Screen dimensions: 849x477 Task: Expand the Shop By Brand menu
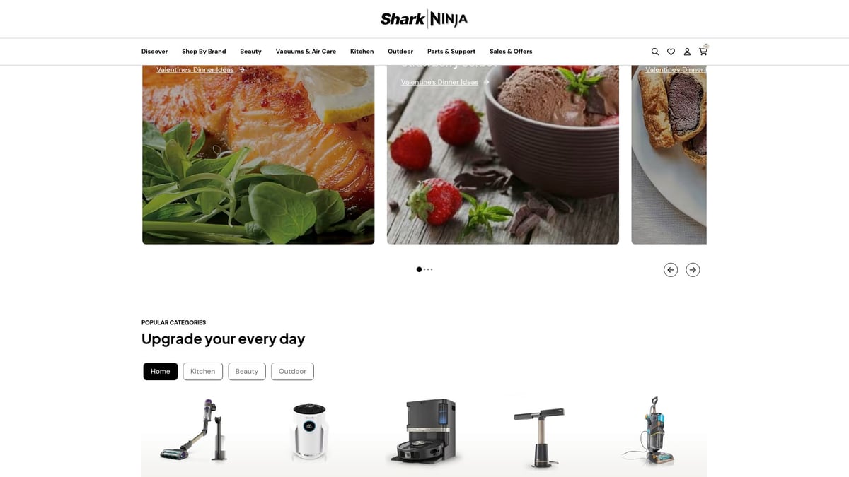tap(204, 52)
